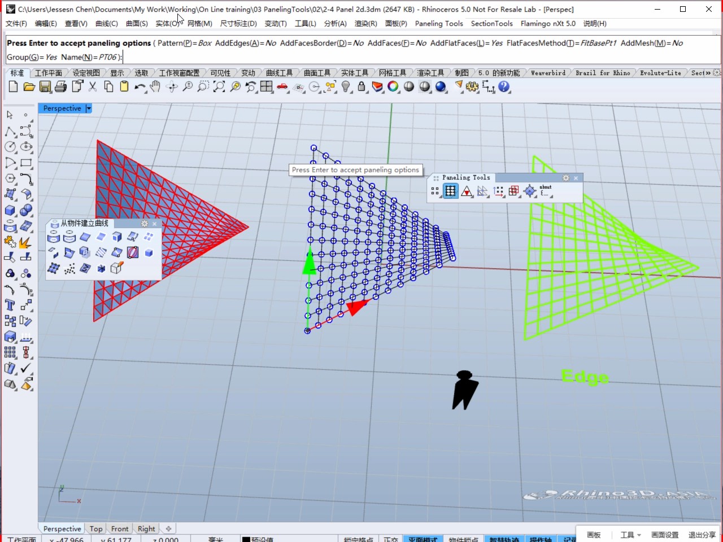Open the Paneling Tools menu

pyautogui.click(x=439, y=24)
